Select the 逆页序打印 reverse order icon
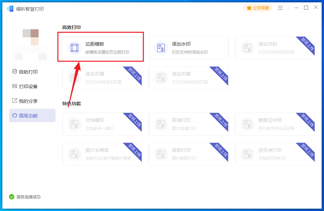This screenshot has width=324, height=211. click(x=247, y=154)
